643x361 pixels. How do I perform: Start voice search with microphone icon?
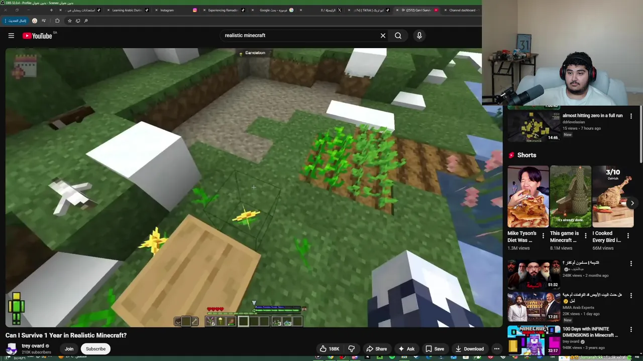click(419, 36)
